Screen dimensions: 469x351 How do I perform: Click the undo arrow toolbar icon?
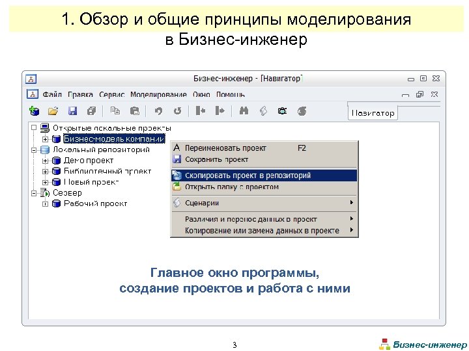pos(158,111)
